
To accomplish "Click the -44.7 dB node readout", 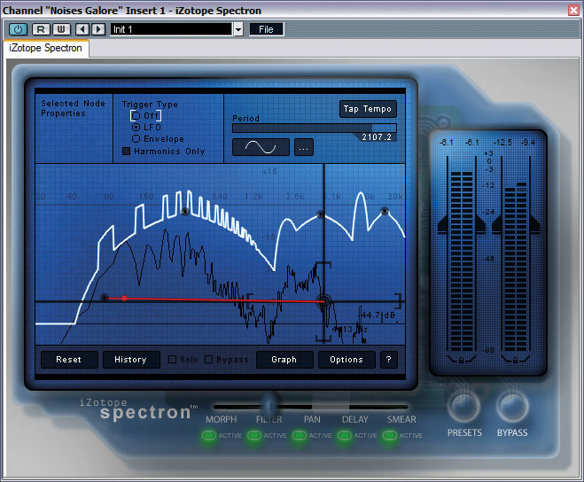I will (376, 315).
